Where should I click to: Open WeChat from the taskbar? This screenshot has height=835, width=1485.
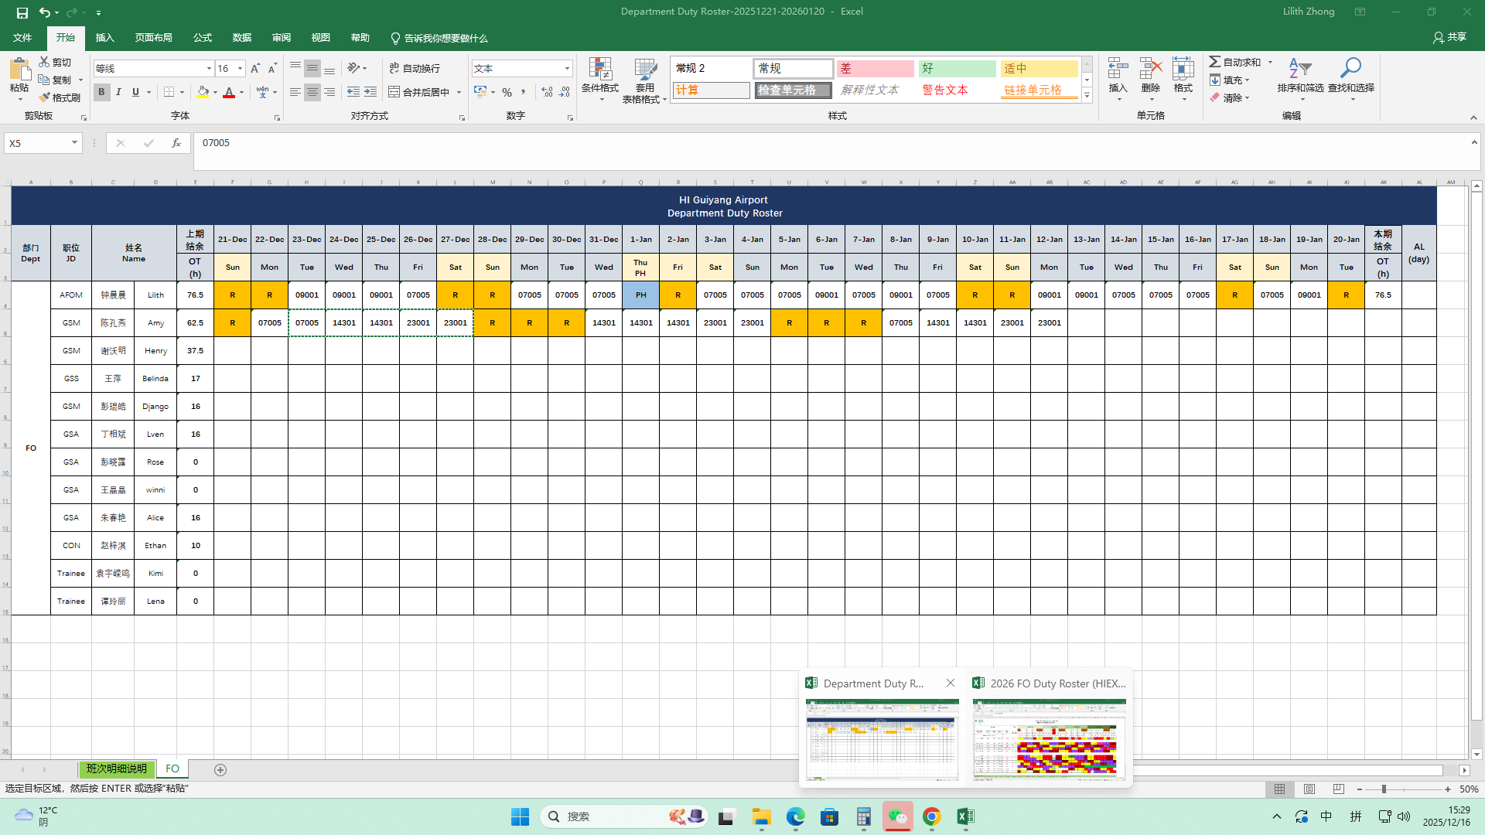coord(897,816)
